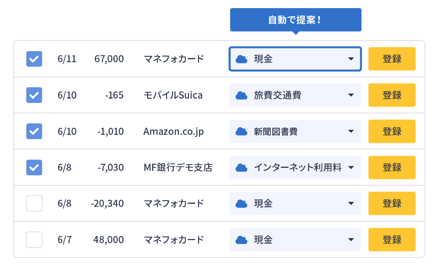Click the cloud icon beside インターネット利用料
Screen dimensions: 438x266
click(x=241, y=167)
